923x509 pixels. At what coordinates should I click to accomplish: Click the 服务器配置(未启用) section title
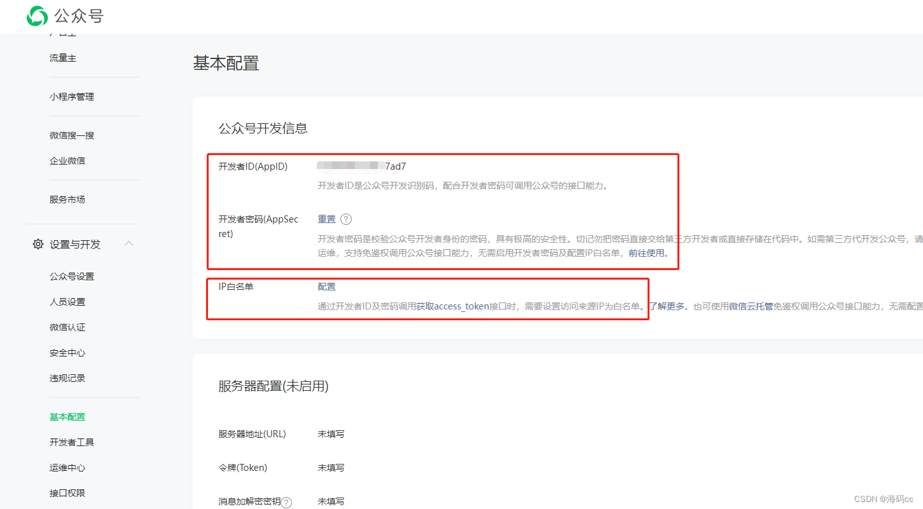click(274, 386)
